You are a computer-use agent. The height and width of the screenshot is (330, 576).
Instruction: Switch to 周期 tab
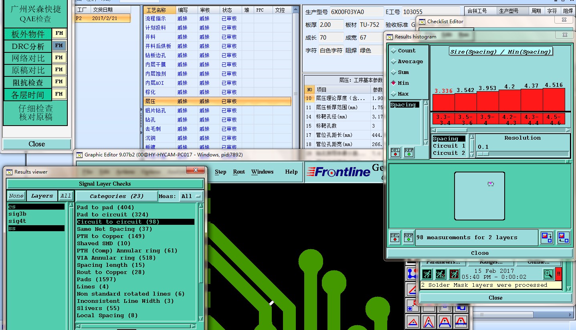coord(536,11)
